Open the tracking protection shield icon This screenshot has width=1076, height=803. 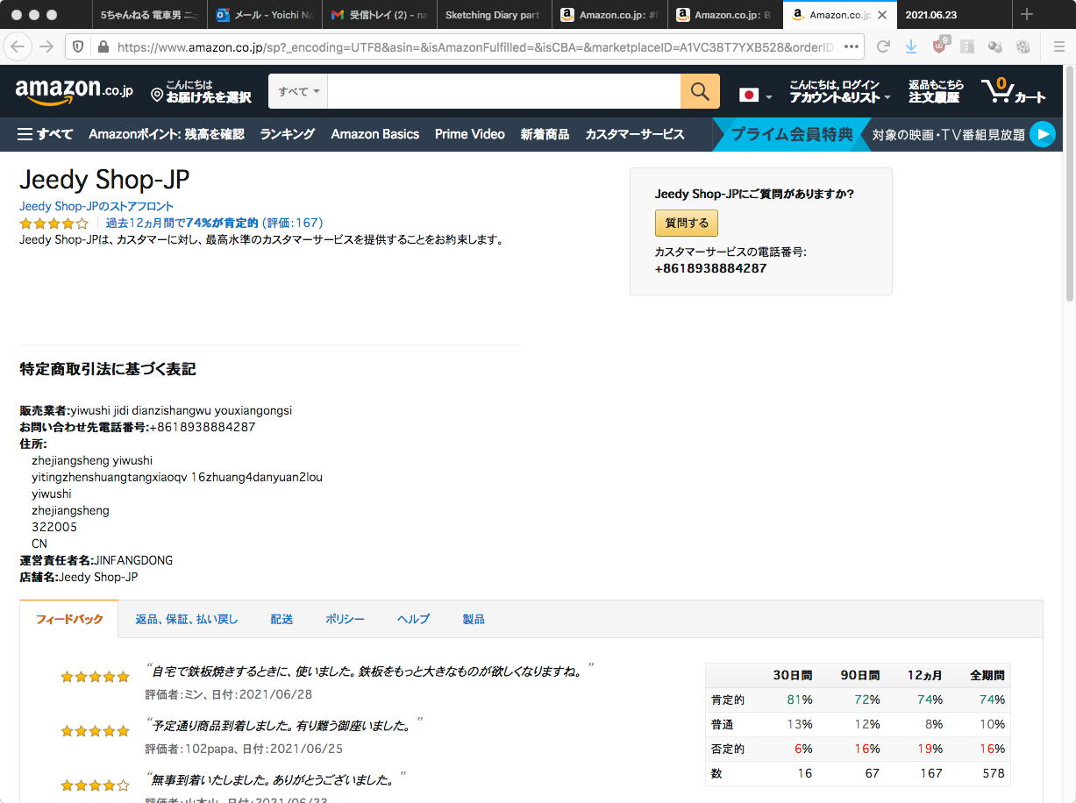tap(78, 46)
